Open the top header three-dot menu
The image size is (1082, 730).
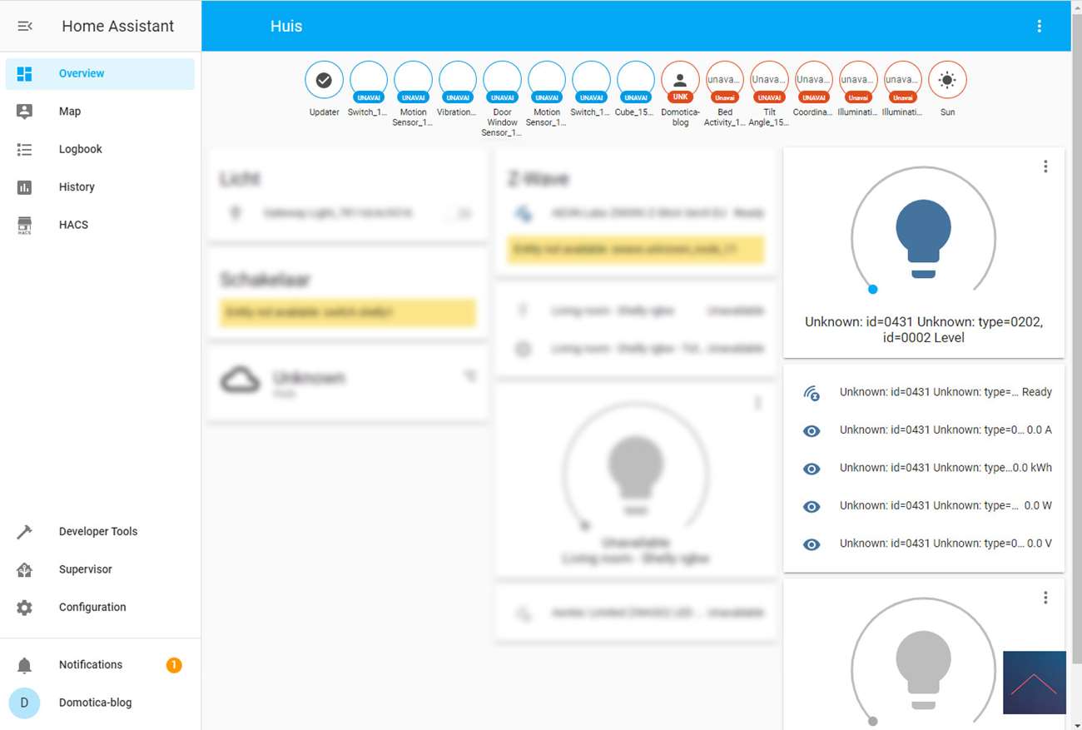(x=1039, y=26)
